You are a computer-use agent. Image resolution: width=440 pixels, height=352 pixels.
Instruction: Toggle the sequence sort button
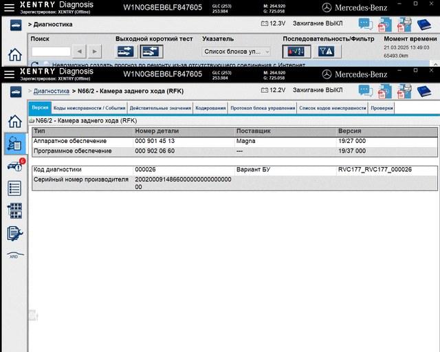point(296,52)
